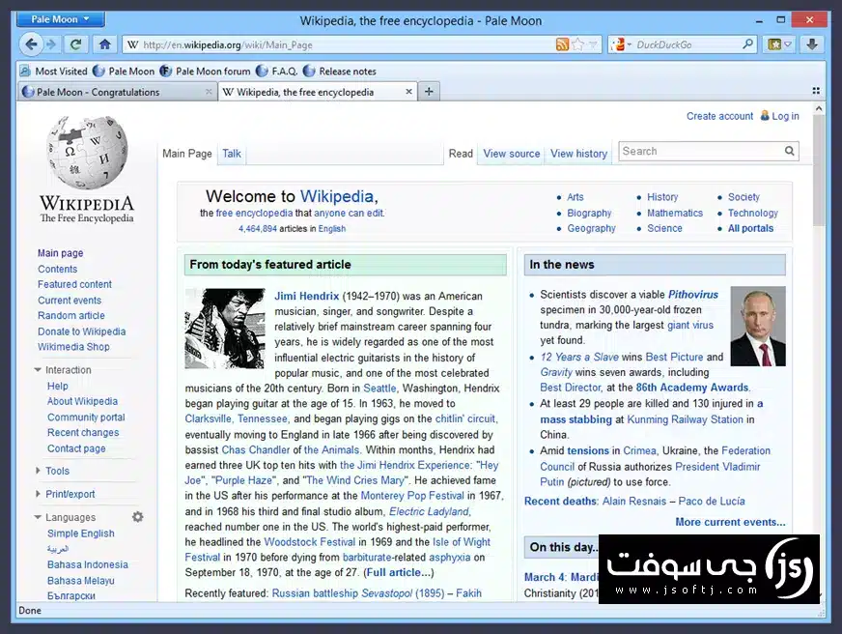The height and width of the screenshot is (634, 842).
Task: Open language settings gear icon
Action: 137,517
